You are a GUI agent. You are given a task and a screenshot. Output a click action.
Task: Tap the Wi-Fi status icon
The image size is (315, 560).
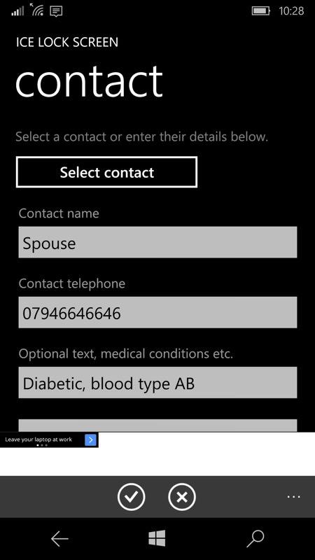pyautogui.click(x=37, y=10)
